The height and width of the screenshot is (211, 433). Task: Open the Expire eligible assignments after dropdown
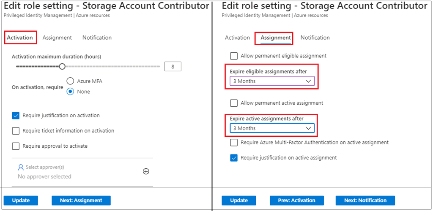pyautogui.click(x=272, y=81)
